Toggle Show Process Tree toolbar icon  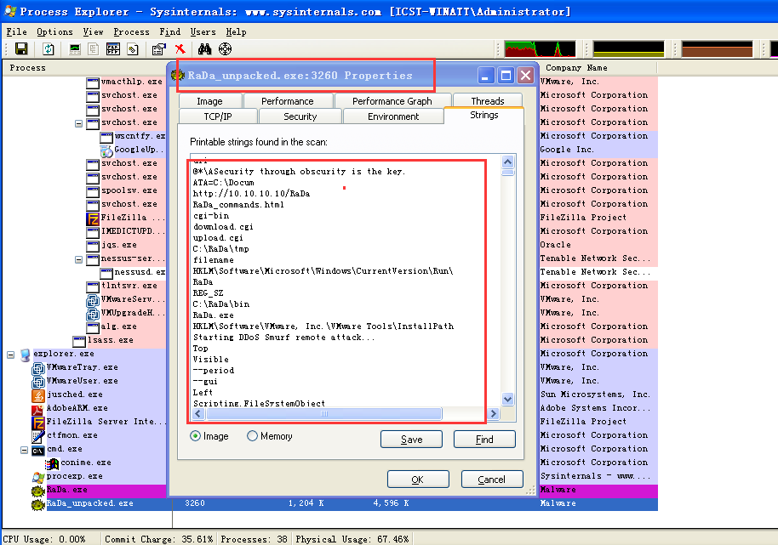(94, 48)
